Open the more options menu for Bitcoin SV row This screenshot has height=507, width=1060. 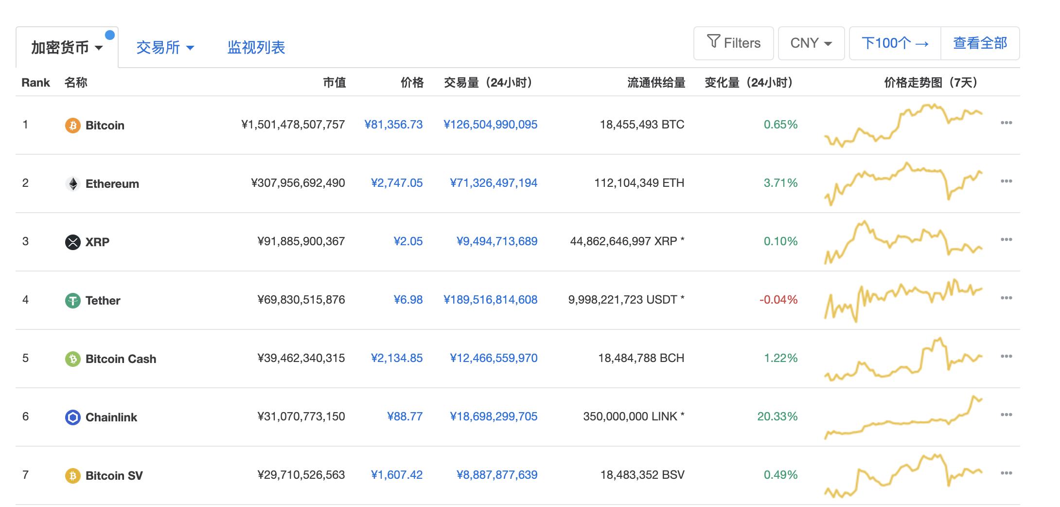pyautogui.click(x=1006, y=473)
